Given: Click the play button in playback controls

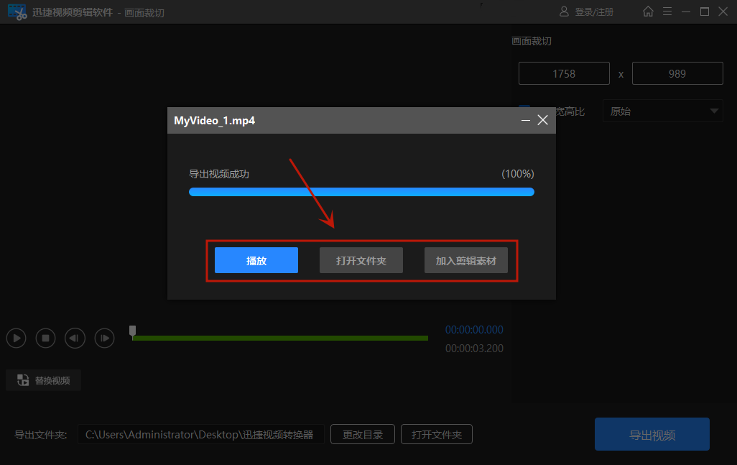Looking at the screenshot, I should [17, 338].
